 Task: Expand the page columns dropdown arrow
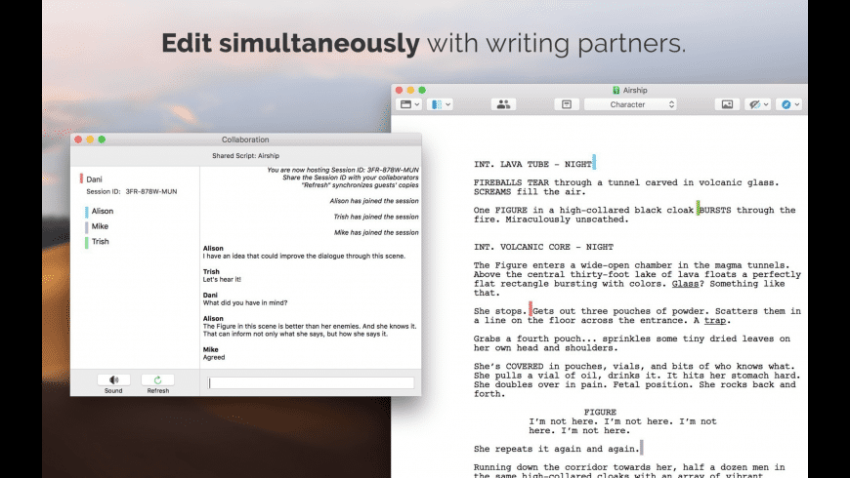coord(448,104)
